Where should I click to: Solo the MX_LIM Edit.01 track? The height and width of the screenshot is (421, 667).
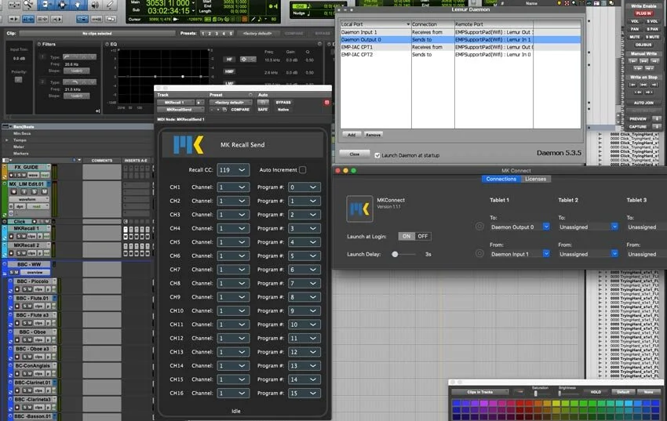[x=34, y=192]
